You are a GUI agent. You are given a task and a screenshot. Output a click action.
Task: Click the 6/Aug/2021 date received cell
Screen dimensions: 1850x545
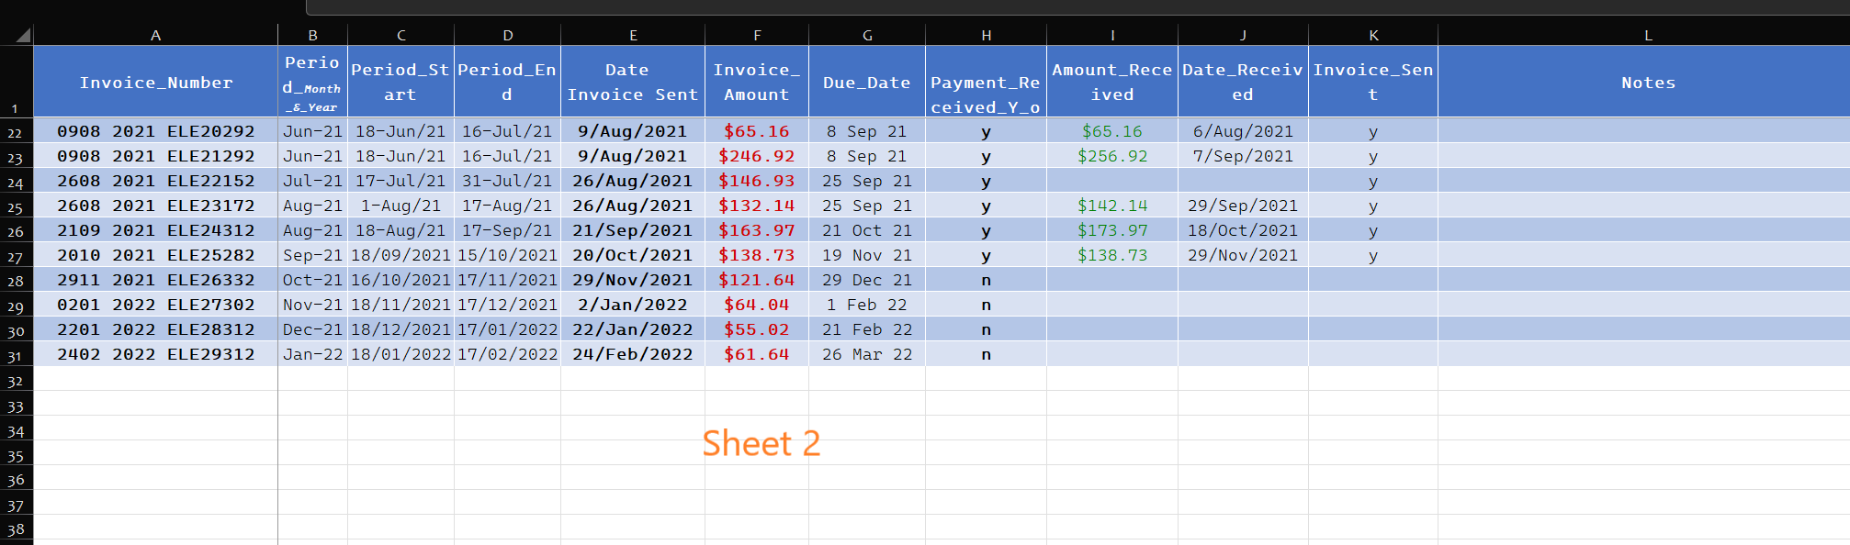[1243, 131]
